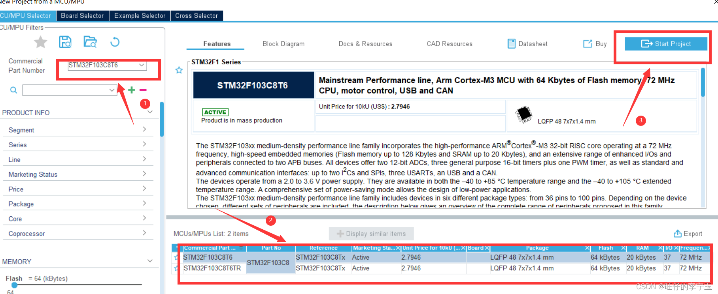The image size is (718, 294).
Task: Adjust the Flash memory slider handle
Action: click(15, 285)
